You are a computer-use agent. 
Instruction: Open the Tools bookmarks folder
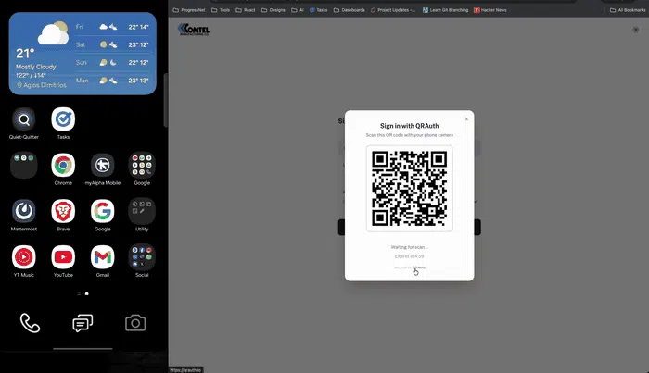[221, 10]
